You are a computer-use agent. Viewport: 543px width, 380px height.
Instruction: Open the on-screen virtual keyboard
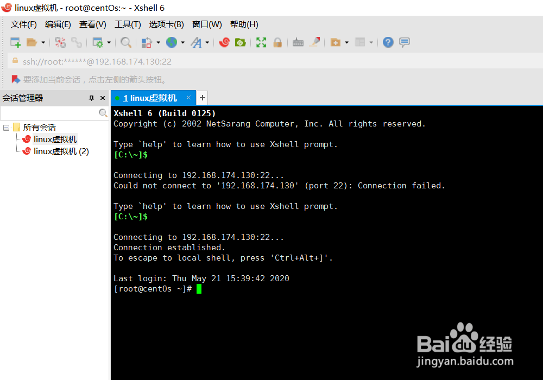[298, 42]
